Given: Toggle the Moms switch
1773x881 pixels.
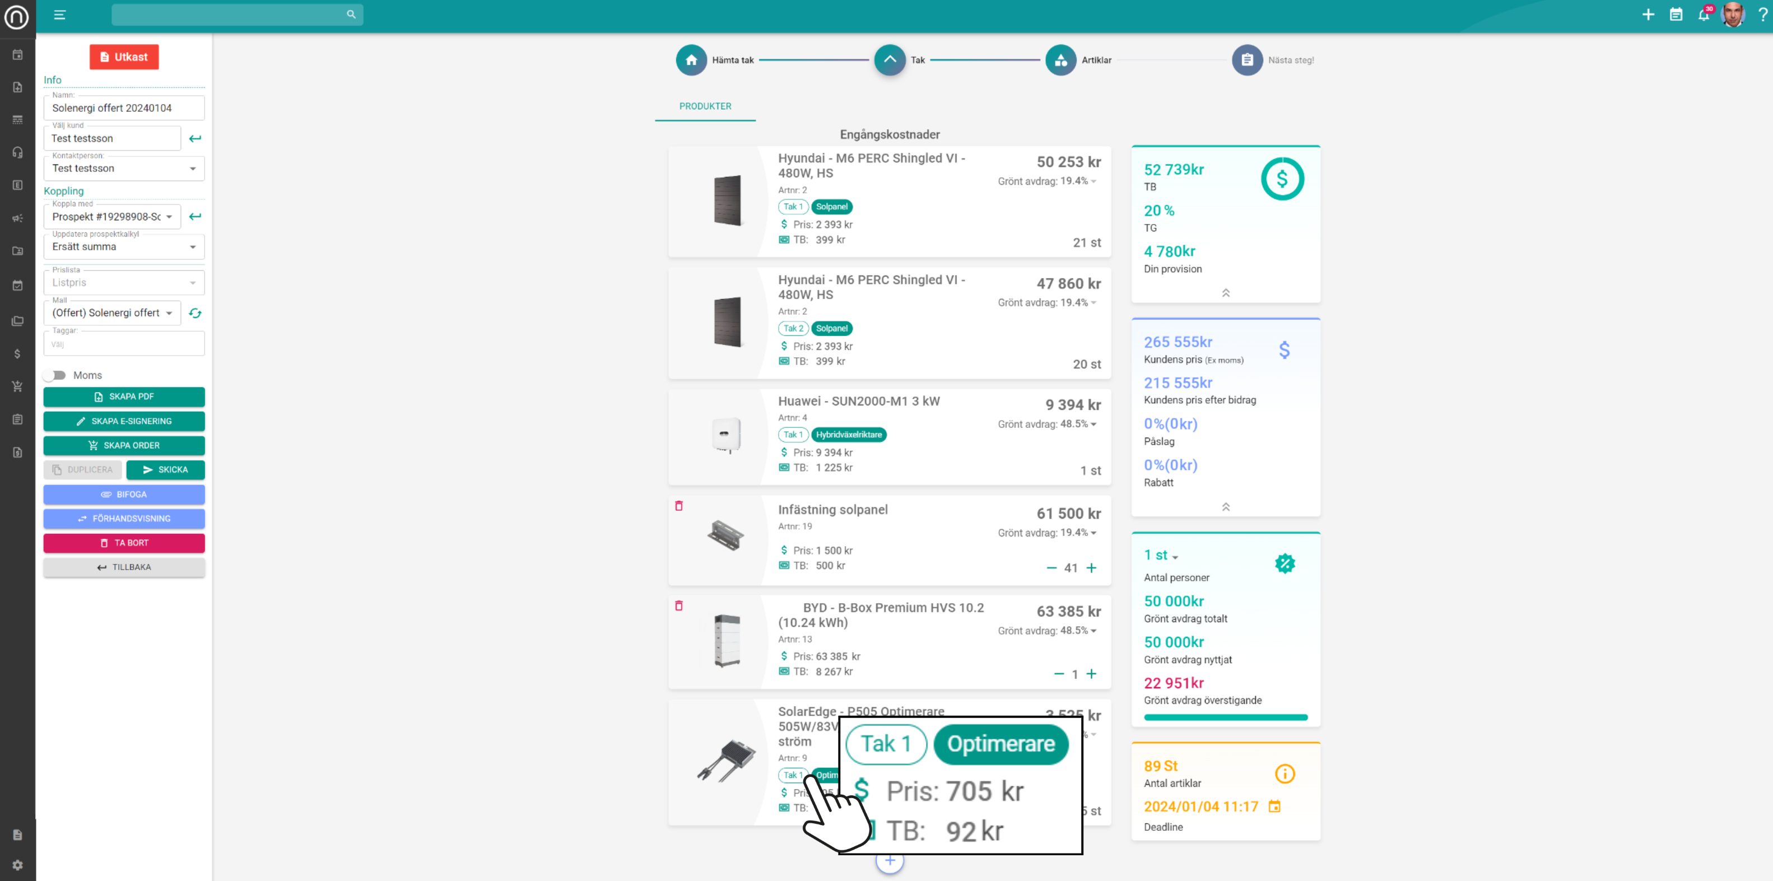Looking at the screenshot, I should [54, 375].
